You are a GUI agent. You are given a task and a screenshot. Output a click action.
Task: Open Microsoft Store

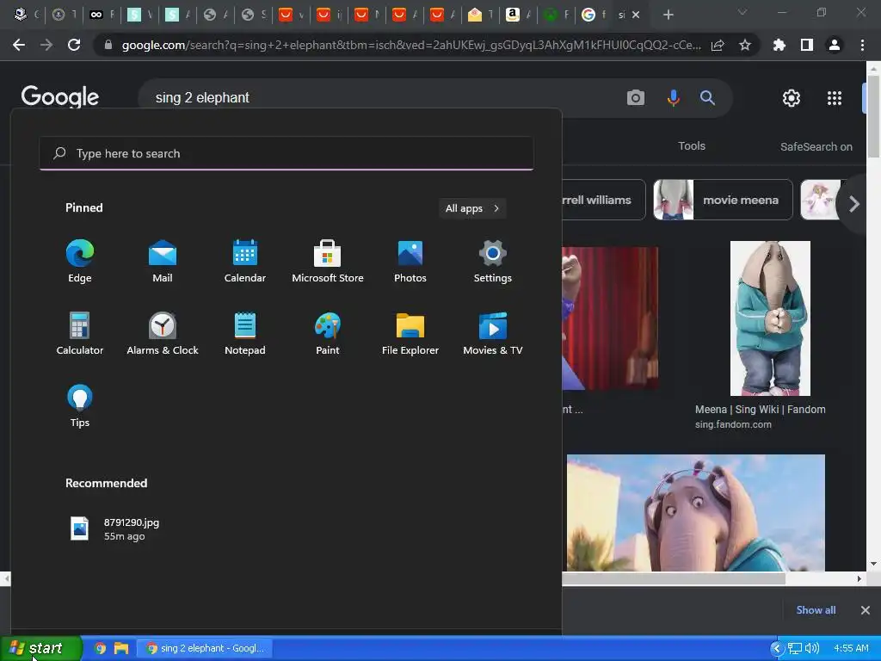328,261
